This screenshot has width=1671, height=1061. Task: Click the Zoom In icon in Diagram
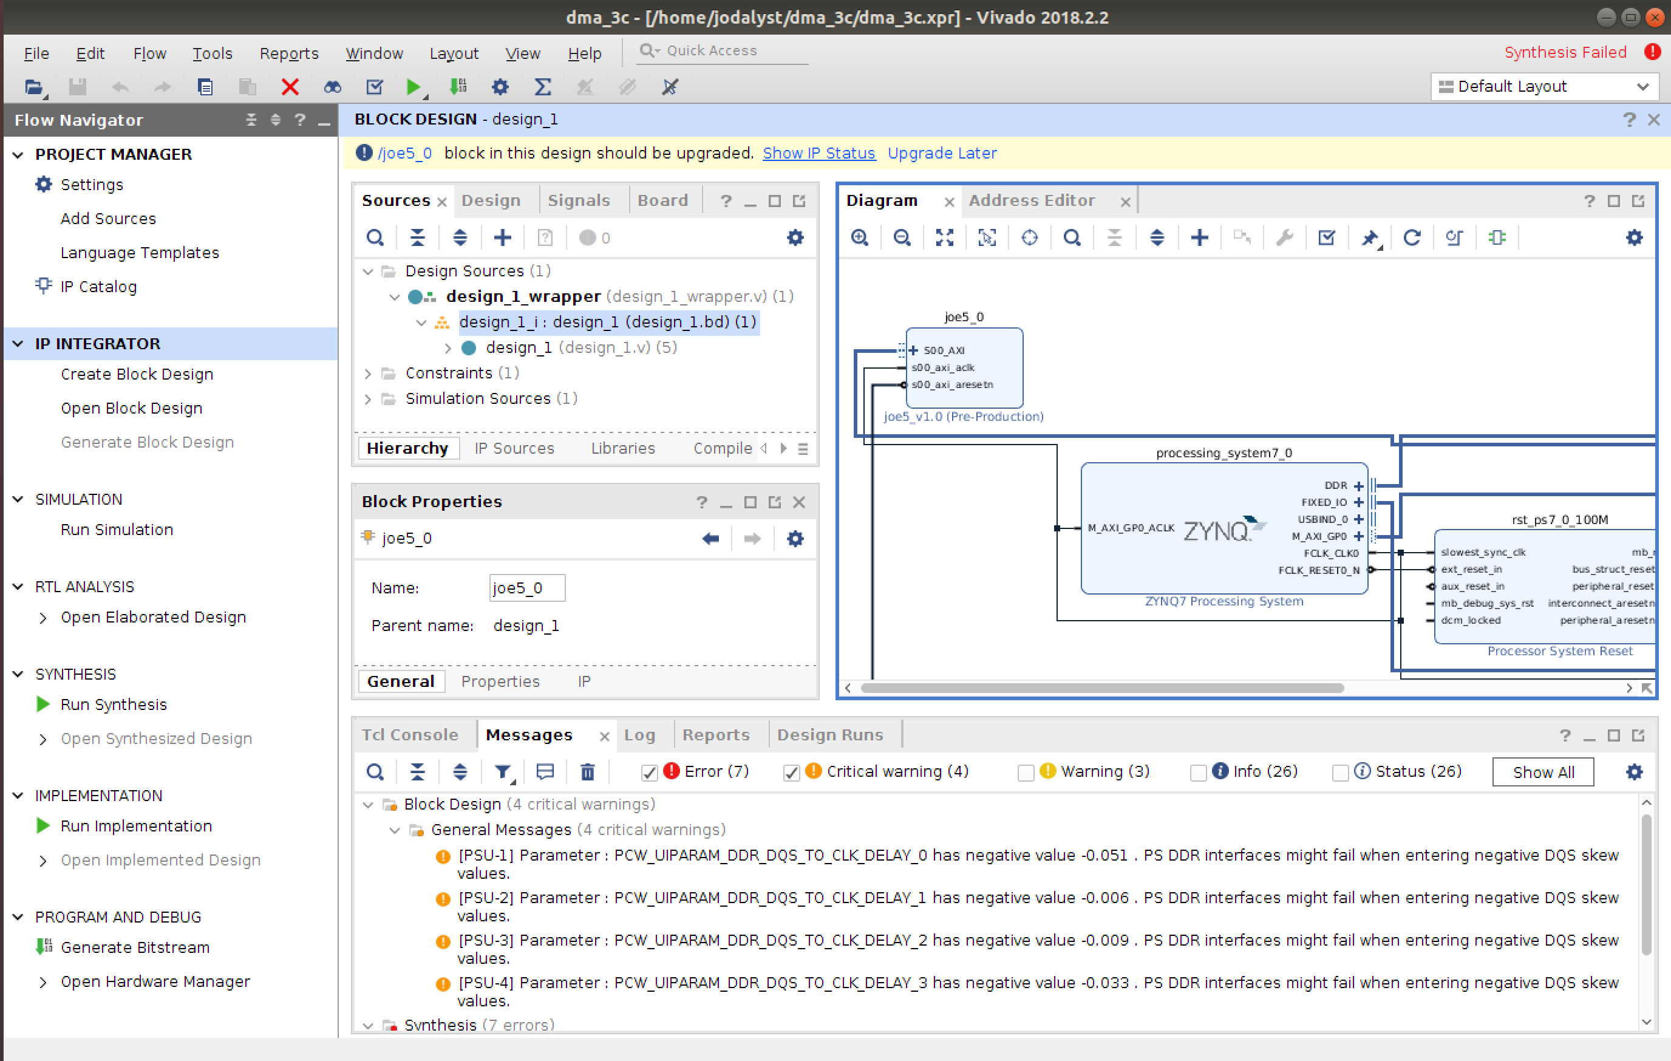click(859, 238)
